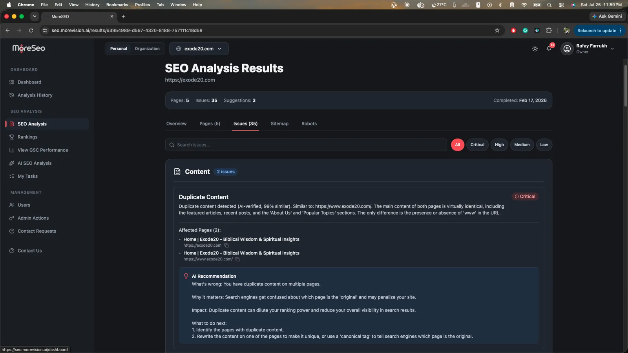The image size is (628, 353).
Task: Go back to the previous page
Action: [7, 31]
